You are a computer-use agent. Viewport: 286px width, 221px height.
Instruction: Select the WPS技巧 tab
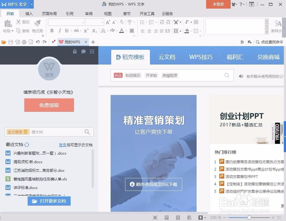click(201, 57)
